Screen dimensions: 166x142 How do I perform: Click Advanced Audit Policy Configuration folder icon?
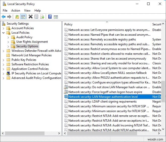8,78
